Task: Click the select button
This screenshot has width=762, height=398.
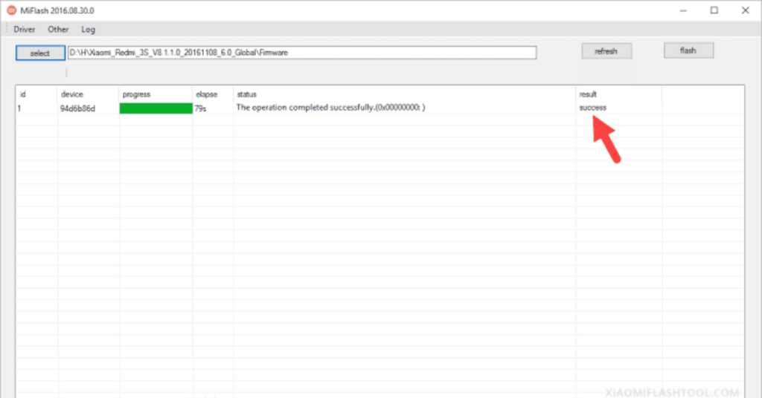Action: [40, 53]
